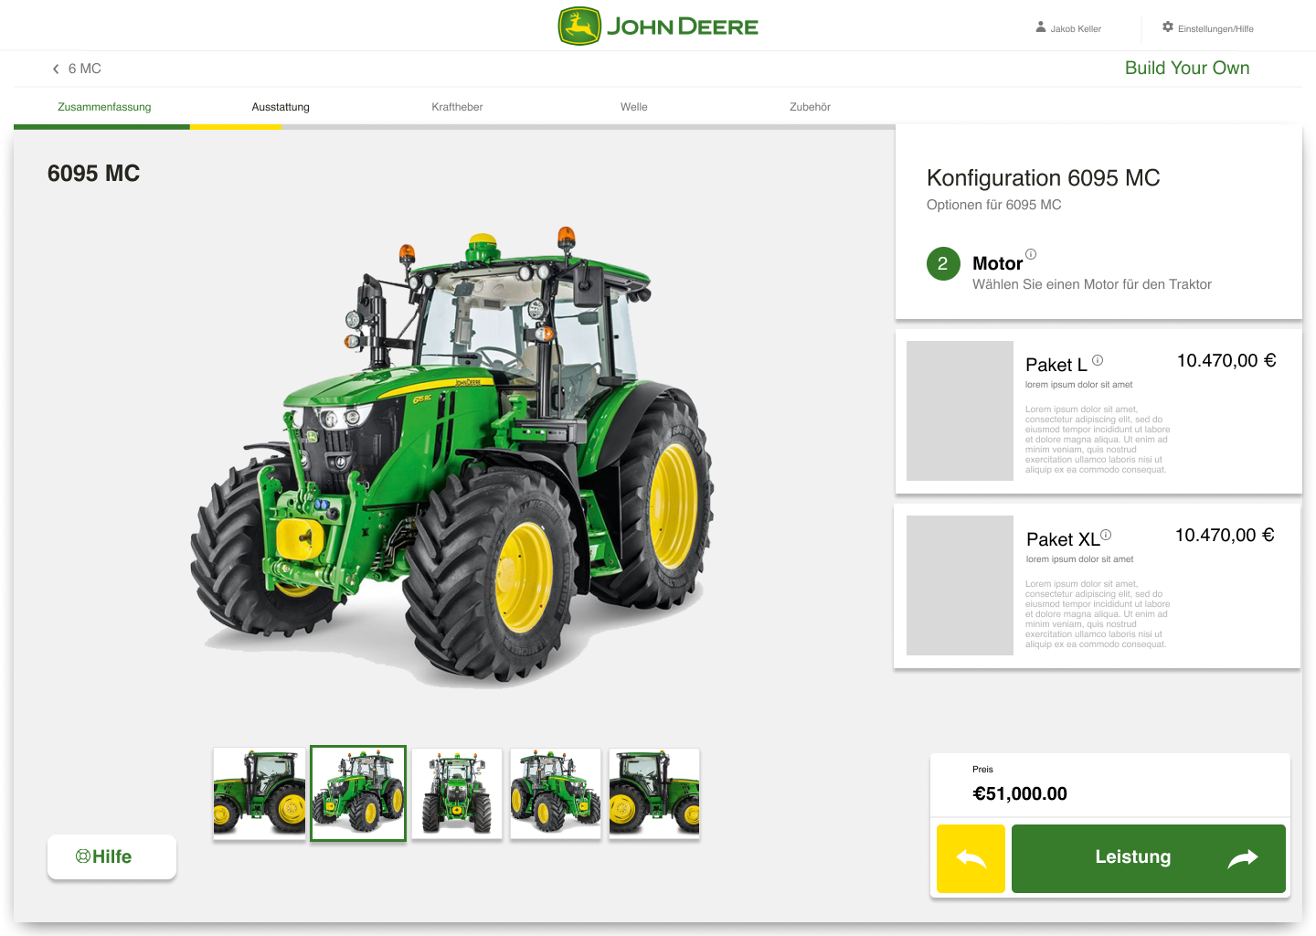This screenshot has width=1316, height=936.
Task: Proceed with the green Leistung button
Action: pos(1148,858)
